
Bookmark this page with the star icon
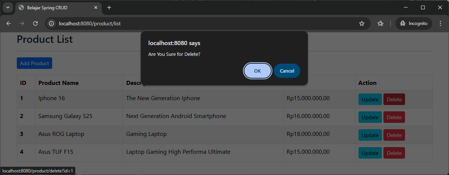pos(361,23)
